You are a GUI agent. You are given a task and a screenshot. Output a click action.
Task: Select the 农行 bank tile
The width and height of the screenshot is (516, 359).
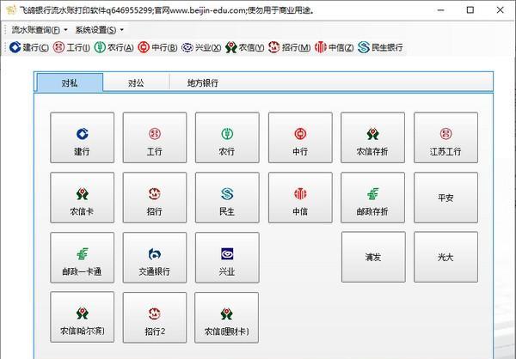coord(227,137)
